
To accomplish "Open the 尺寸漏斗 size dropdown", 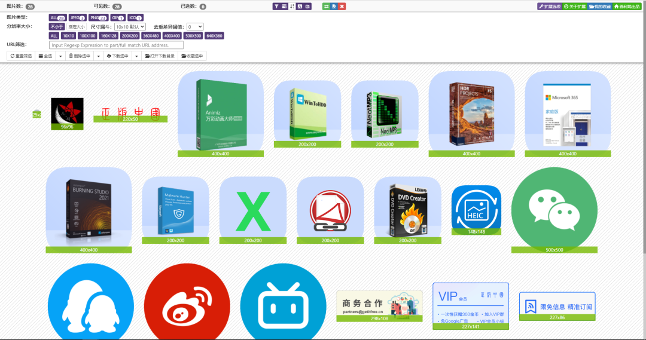I will click(130, 27).
